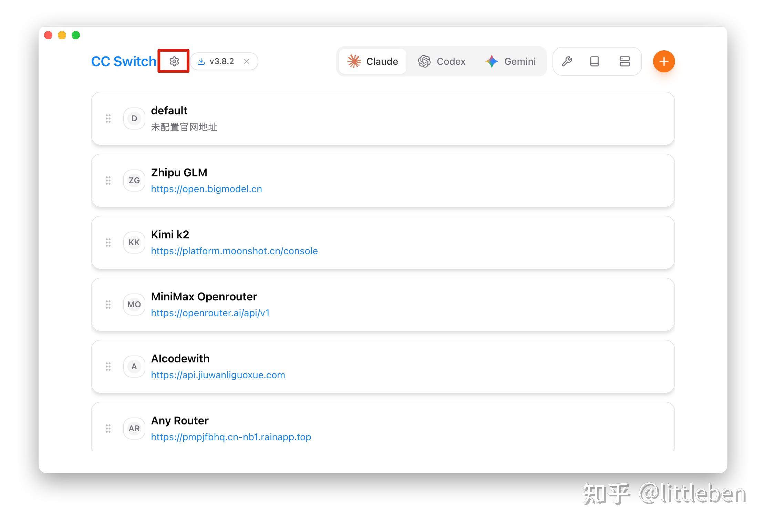
Task: Click the drag handle of Kimi k2
Action: click(x=108, y=243)
